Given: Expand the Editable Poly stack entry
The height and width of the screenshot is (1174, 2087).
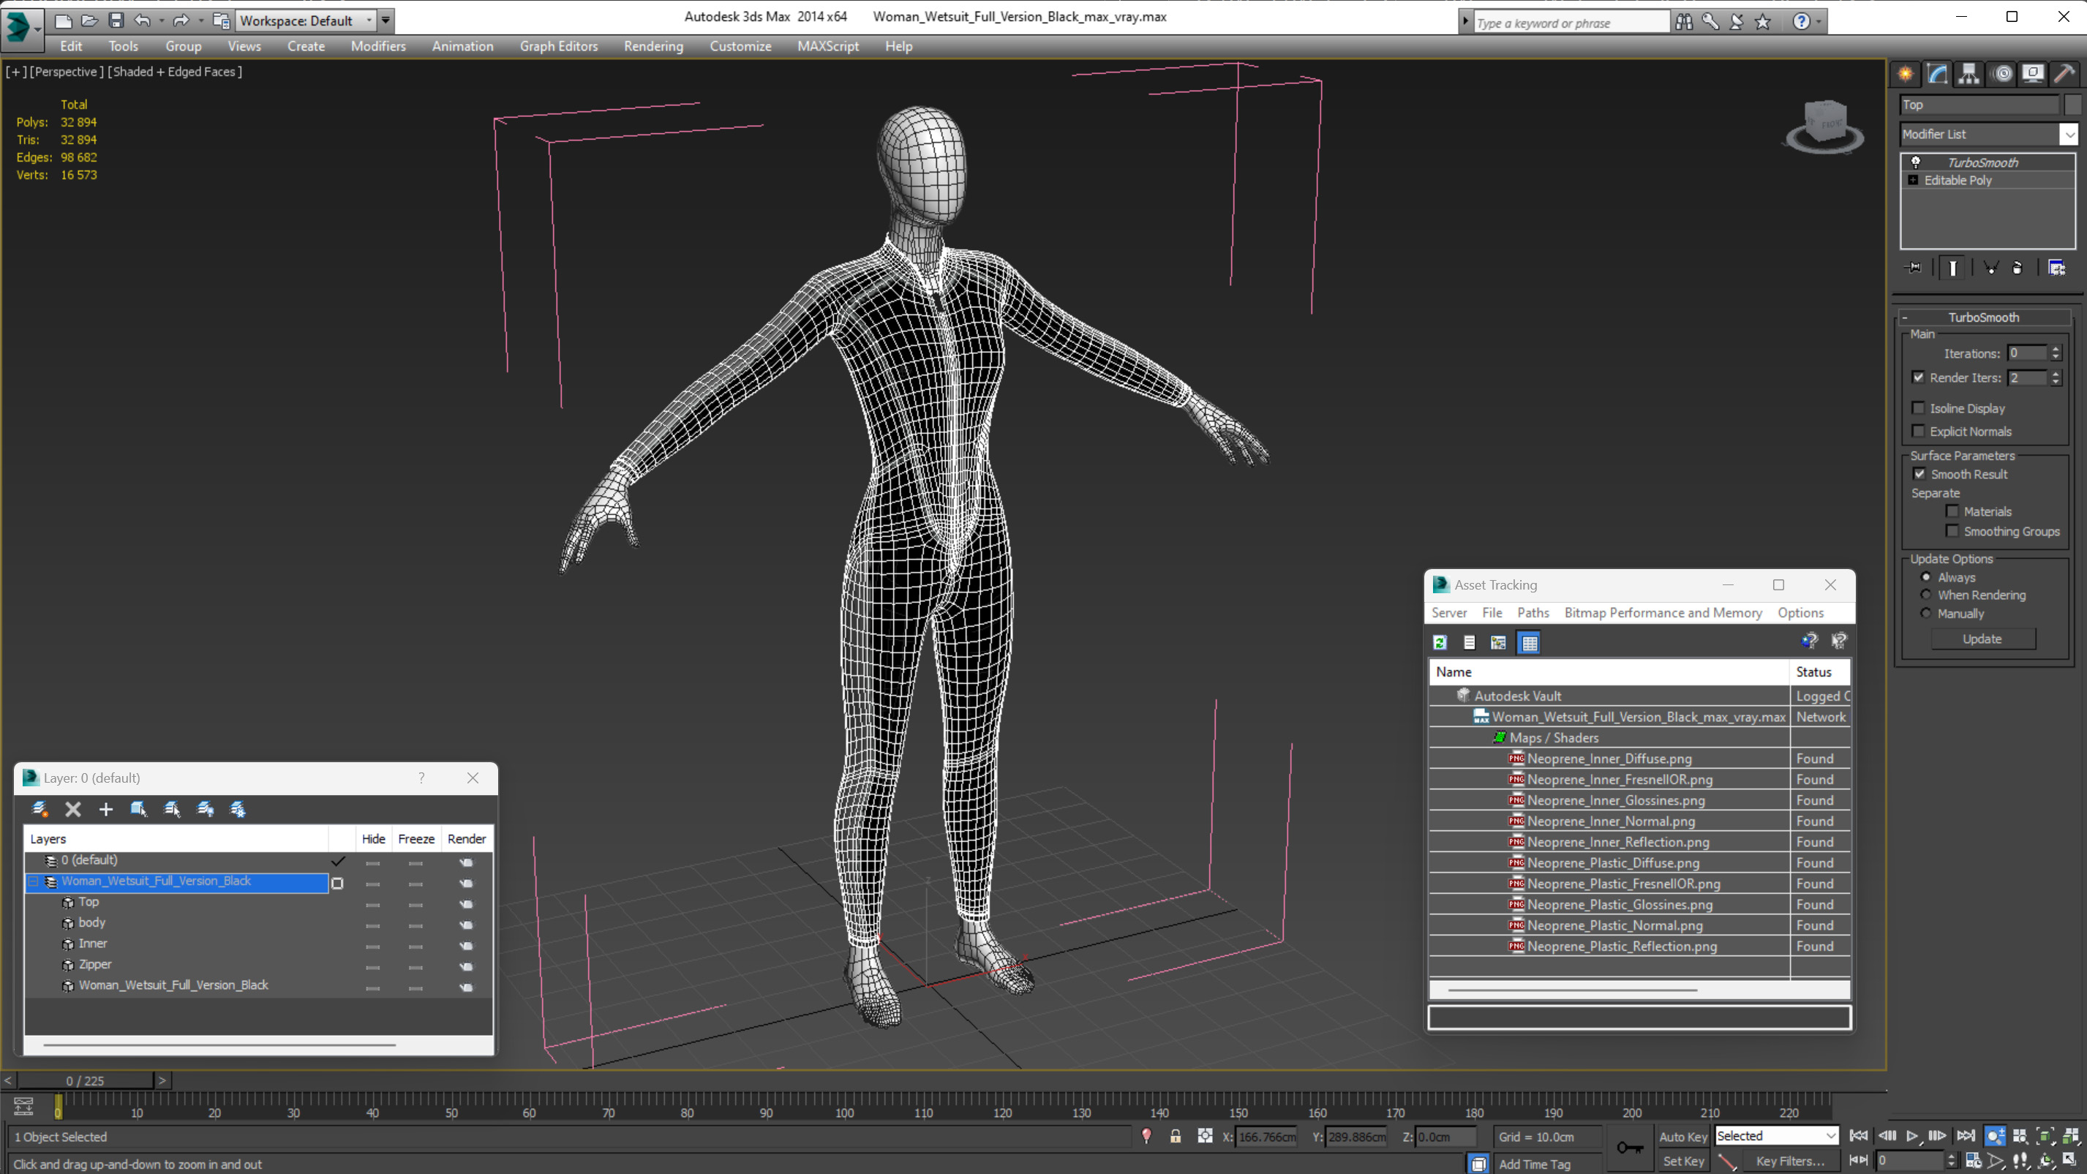Looking at the screenshot, I should (x=1913, y=180).
